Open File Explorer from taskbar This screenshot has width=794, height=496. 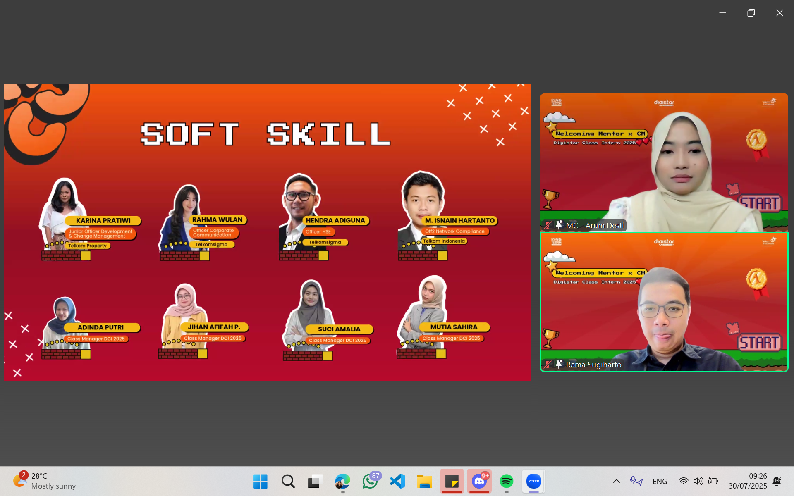425,481
